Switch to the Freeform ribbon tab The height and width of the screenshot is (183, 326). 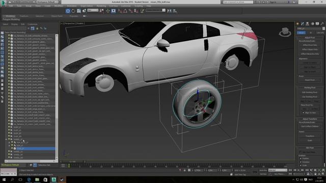[x=24, y=16]
